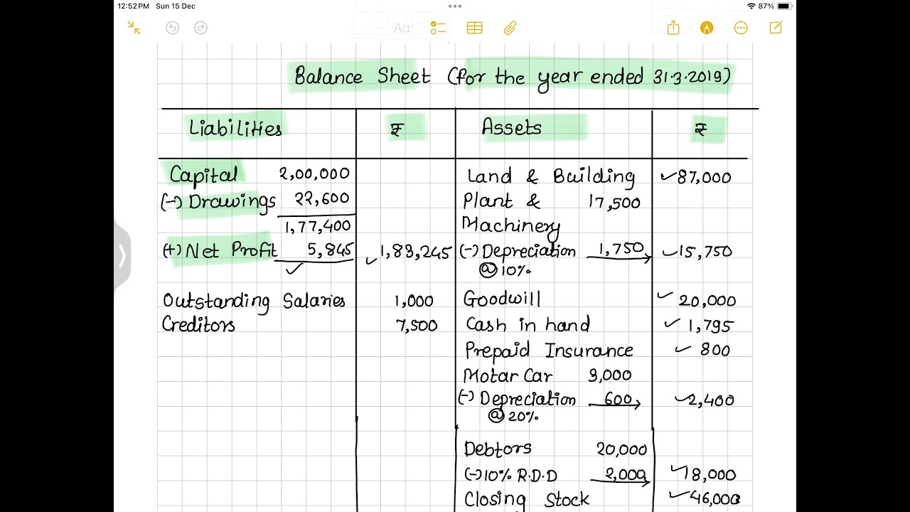Tap the highlighted "Net Profit" entry

[232, 250]
